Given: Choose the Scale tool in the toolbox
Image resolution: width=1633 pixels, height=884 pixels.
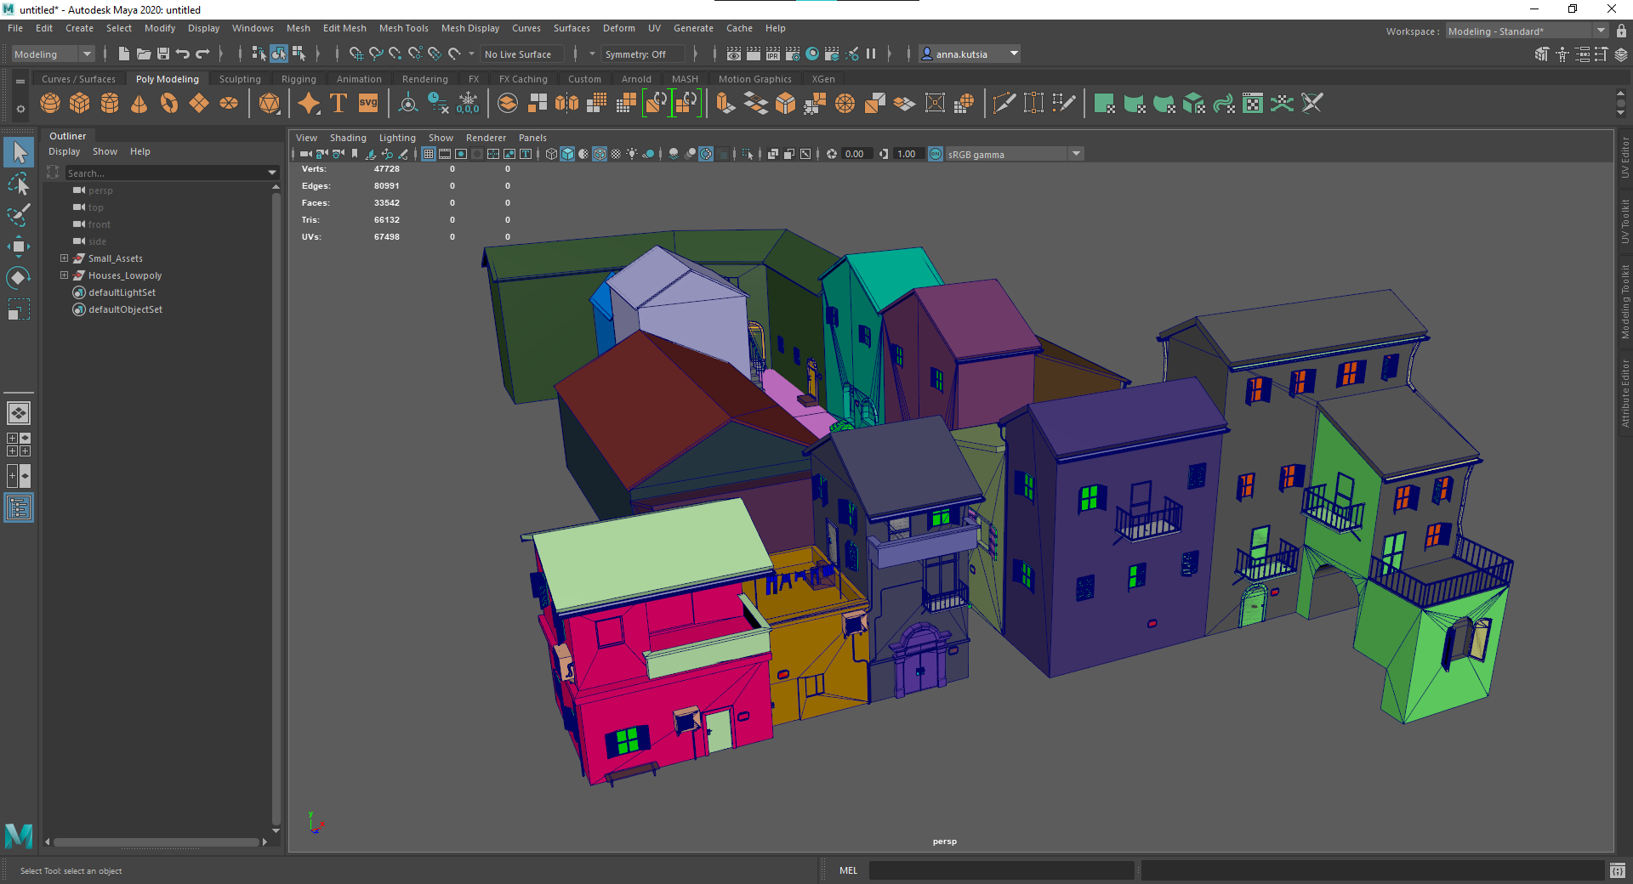Looking at the screenshot, I should click(19, 309).
